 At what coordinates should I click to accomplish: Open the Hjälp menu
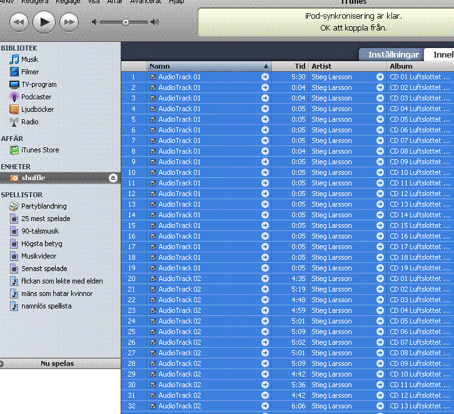click(176, 2)
